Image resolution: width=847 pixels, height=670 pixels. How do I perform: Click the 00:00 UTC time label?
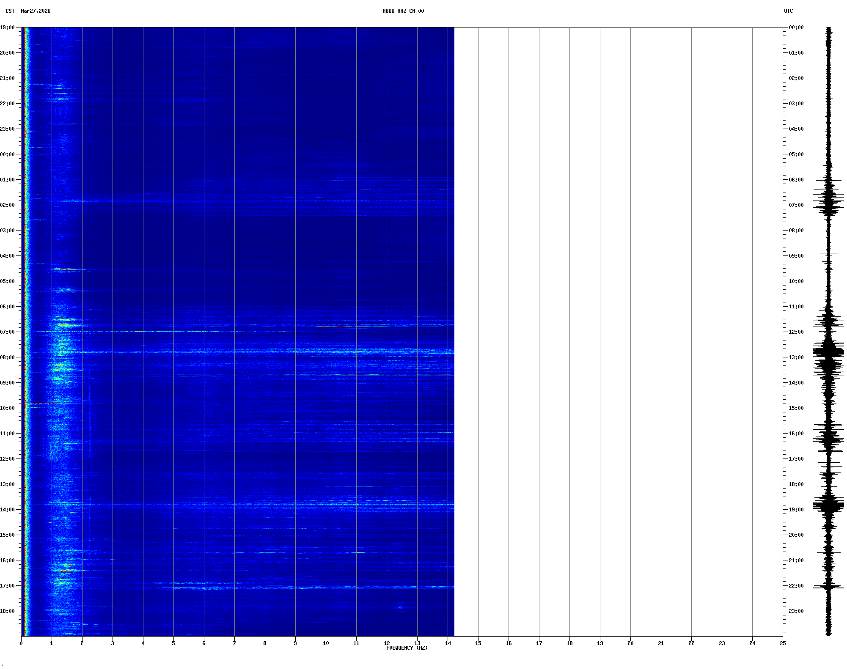pyautogui.click(x=796, y=27)
